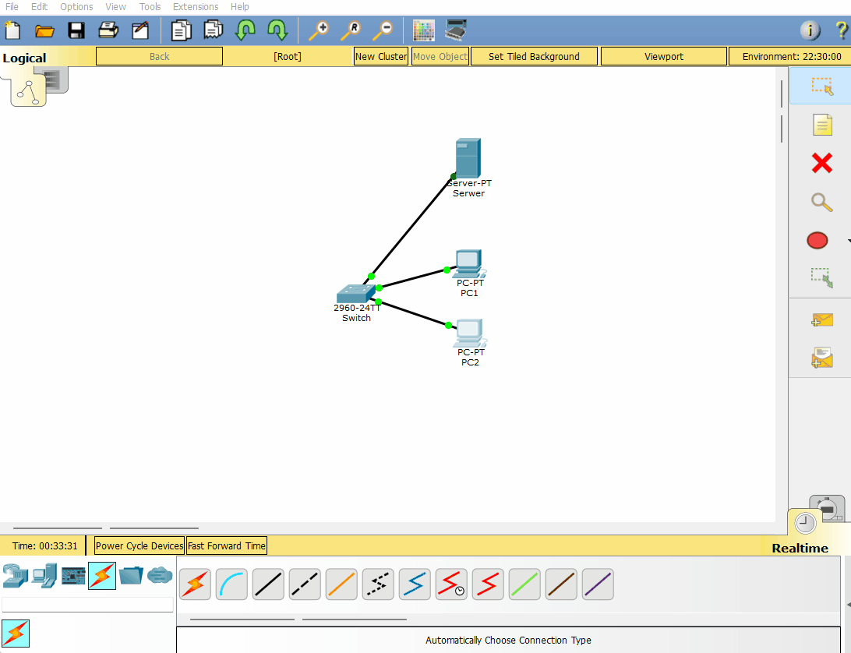
Task: Open the Tools menu
Action: (150, 7)
